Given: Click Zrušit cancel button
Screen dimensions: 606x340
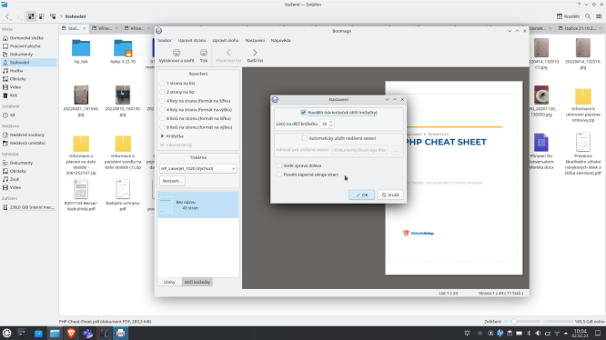Looking at the screenshot, I should [x=390, y=195].
